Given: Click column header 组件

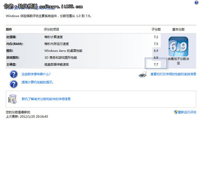Looking at the screenshot, I should point(9,29).
